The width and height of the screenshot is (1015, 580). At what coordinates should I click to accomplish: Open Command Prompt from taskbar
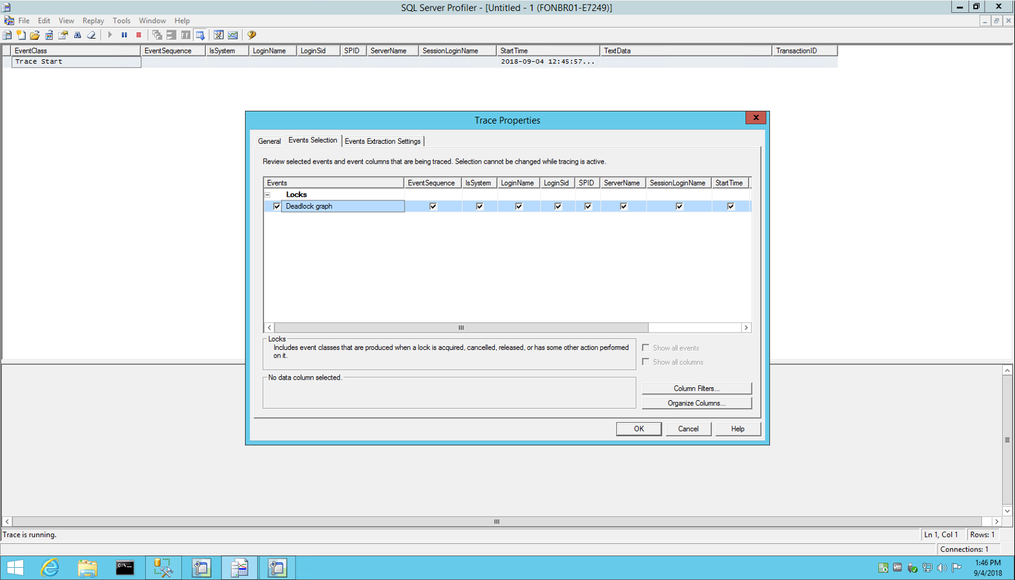click(125, 568)
